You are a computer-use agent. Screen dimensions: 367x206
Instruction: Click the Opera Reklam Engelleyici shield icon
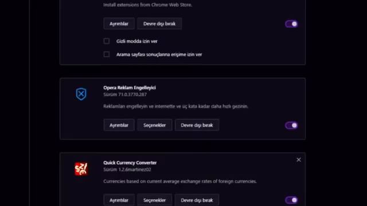[x=81, y=94]
